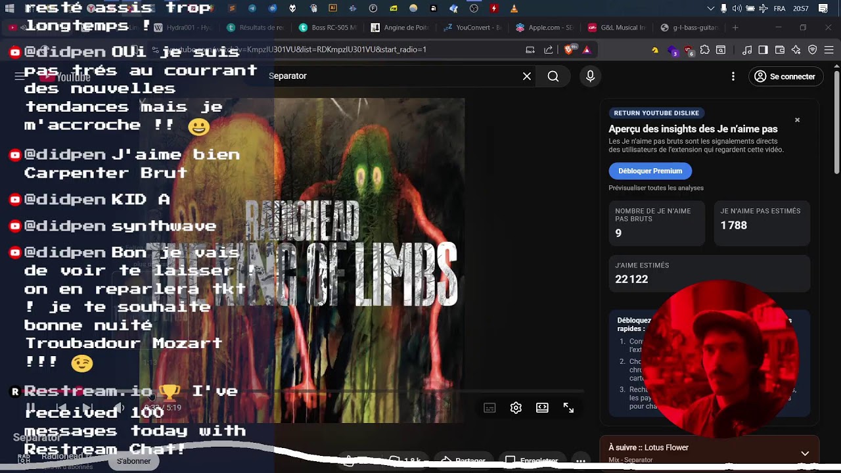Open the browser extensions puzzle icon
Viewport: 841px width, 473px height.
(705, 49)
